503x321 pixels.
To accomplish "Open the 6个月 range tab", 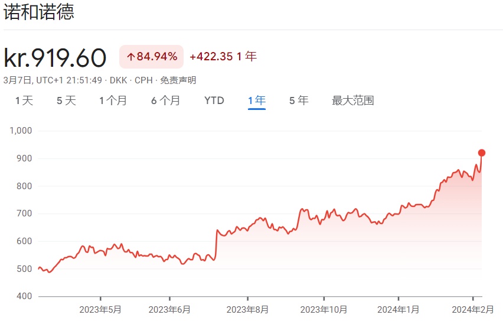I will pos(165,100).
